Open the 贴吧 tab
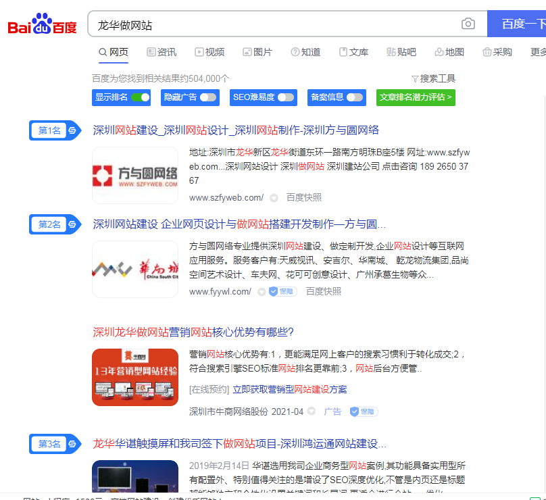 coord(401,52)
